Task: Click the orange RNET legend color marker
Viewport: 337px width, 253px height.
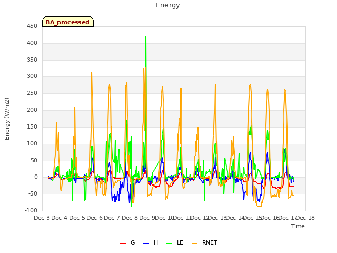Action: point(194,244)
